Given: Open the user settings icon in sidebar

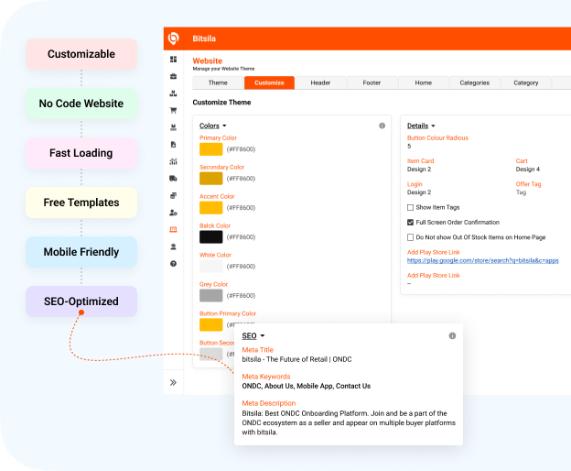Looking at the screenshot, I should (x=173, y=213).
